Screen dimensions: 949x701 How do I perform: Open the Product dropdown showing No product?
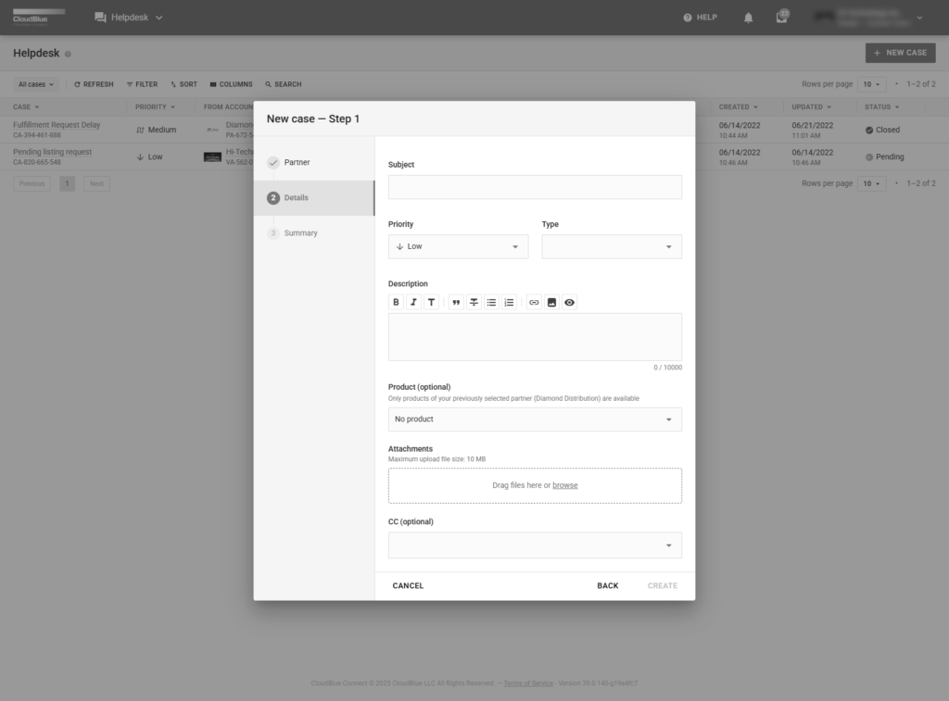[535, 419]
